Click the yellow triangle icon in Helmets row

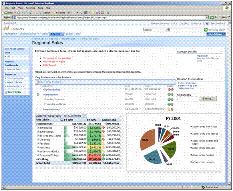click(x=104, y=147)
